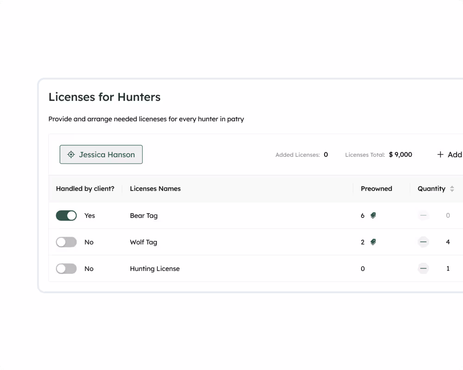Click the target icon beside Jessica Hanson
463x370 pixels.
point(71,154)
